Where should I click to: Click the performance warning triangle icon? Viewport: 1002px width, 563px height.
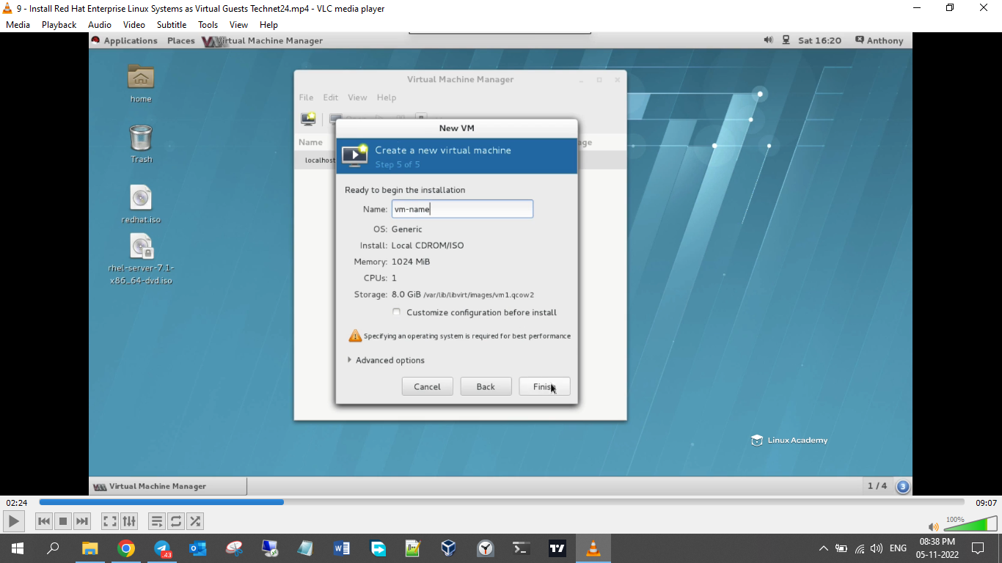pos(355,336)
